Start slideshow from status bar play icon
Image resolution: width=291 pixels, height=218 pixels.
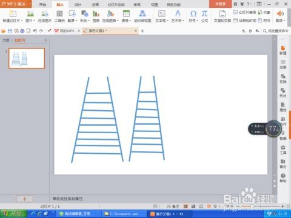pos(209,206)
